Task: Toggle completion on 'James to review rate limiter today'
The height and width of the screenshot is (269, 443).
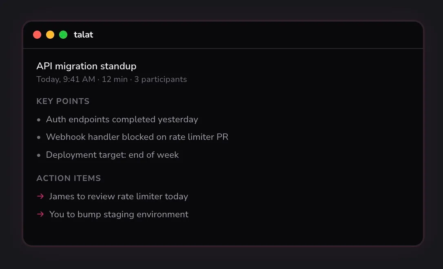Action: [118, 196]
